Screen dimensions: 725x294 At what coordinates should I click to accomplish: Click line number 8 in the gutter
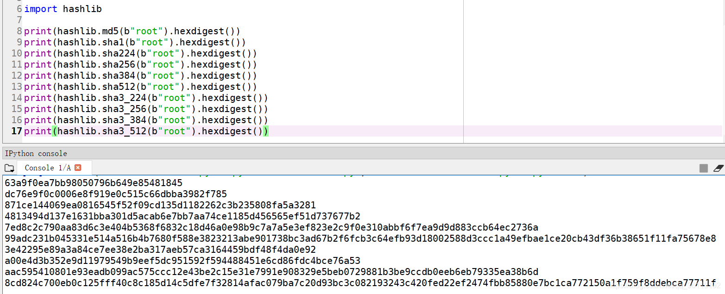[x=19, y=31]
